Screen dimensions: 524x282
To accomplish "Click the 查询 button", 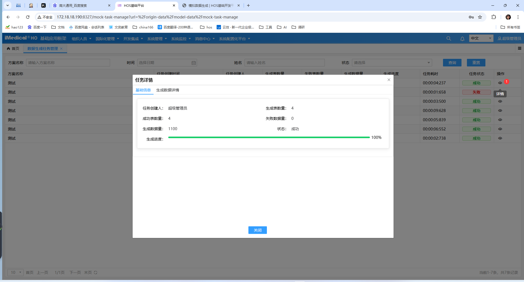I will (x=452, y=63).
